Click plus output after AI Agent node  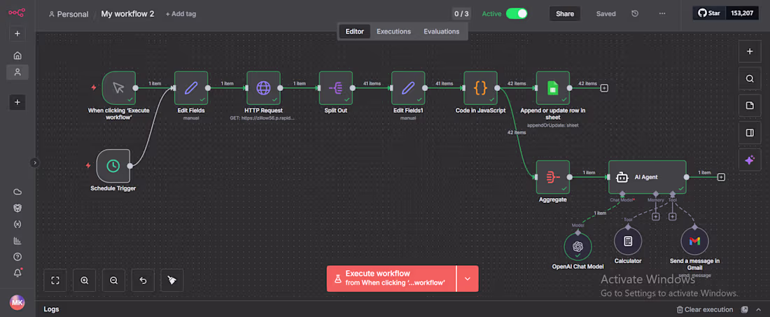click(721, 177)
